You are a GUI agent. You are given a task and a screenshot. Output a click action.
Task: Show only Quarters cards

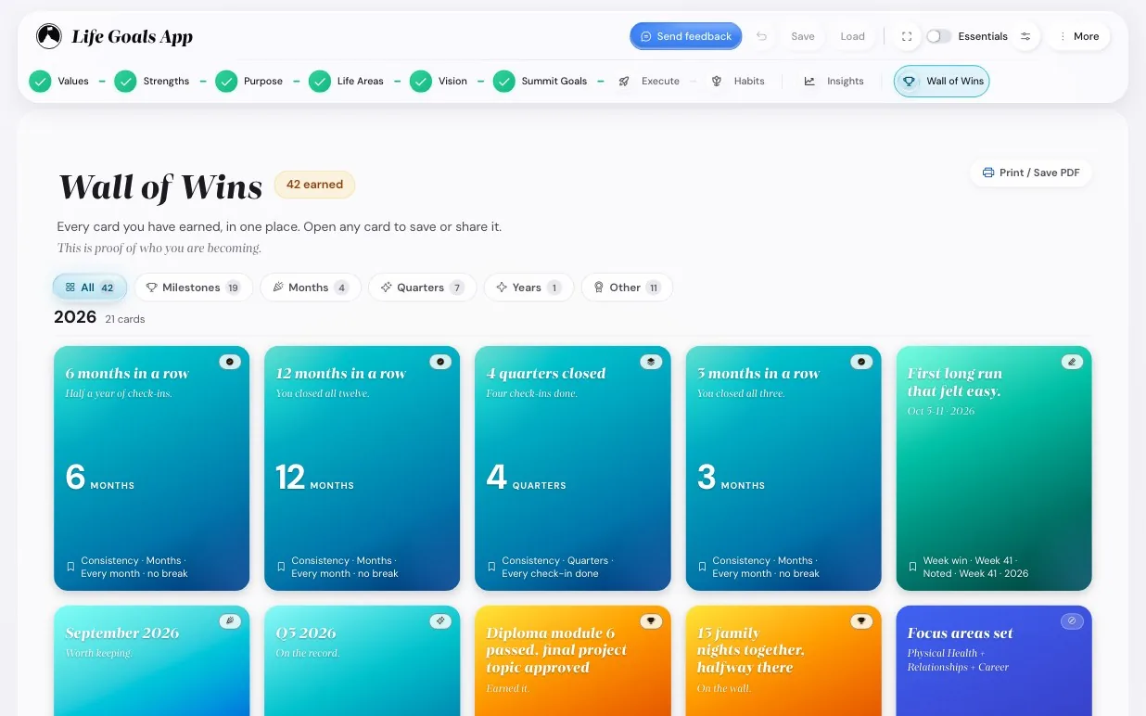pos(422,288)
